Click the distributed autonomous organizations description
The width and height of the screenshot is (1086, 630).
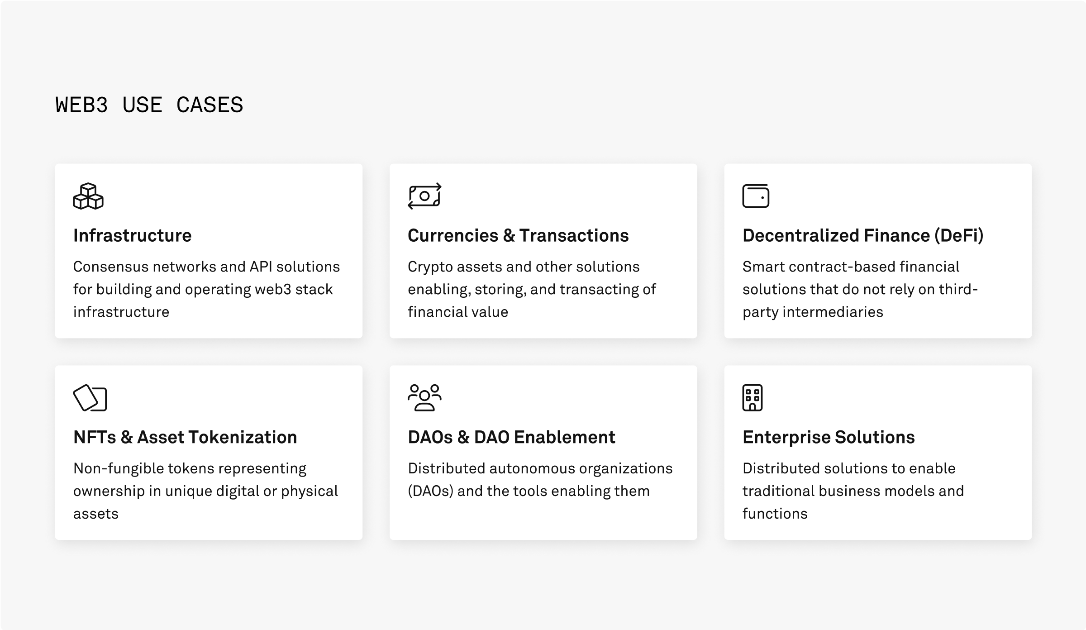point(540,480)
